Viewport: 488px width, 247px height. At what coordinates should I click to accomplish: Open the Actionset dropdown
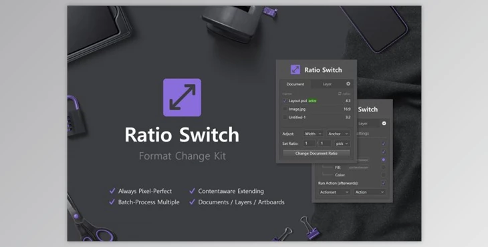click(x=334, y=192)
